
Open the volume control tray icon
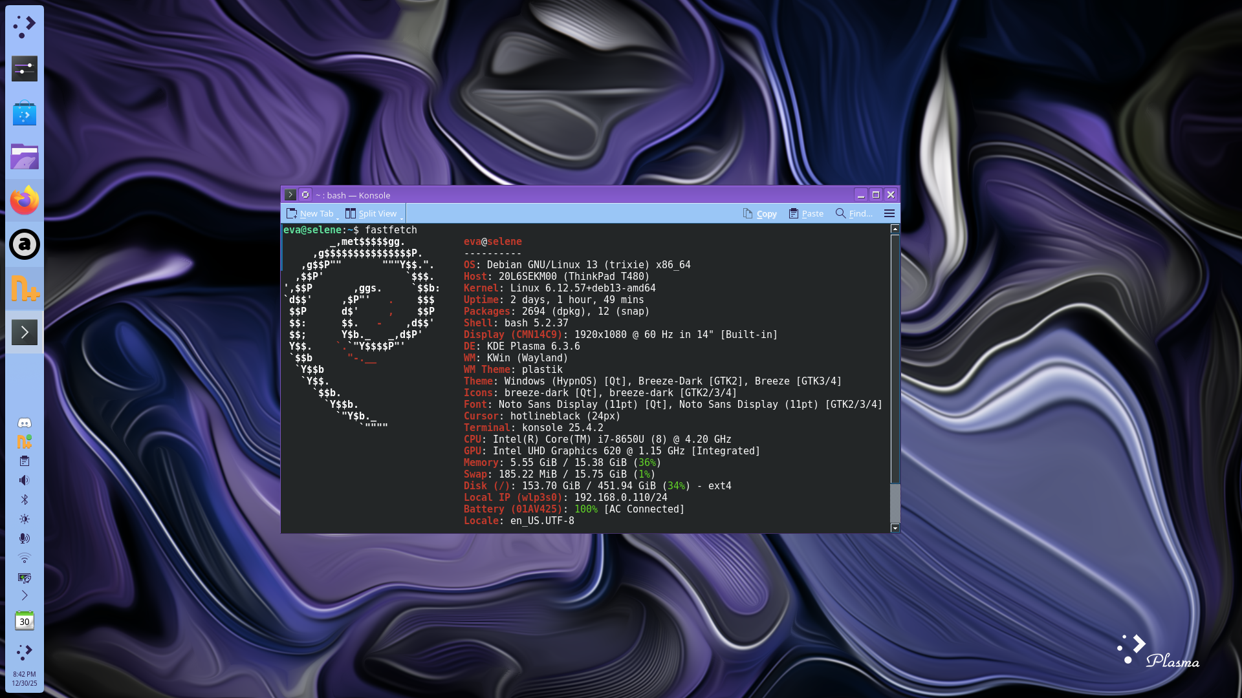(25, 480)
